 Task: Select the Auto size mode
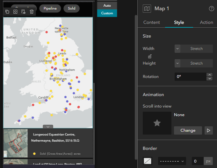pos(107,5)
